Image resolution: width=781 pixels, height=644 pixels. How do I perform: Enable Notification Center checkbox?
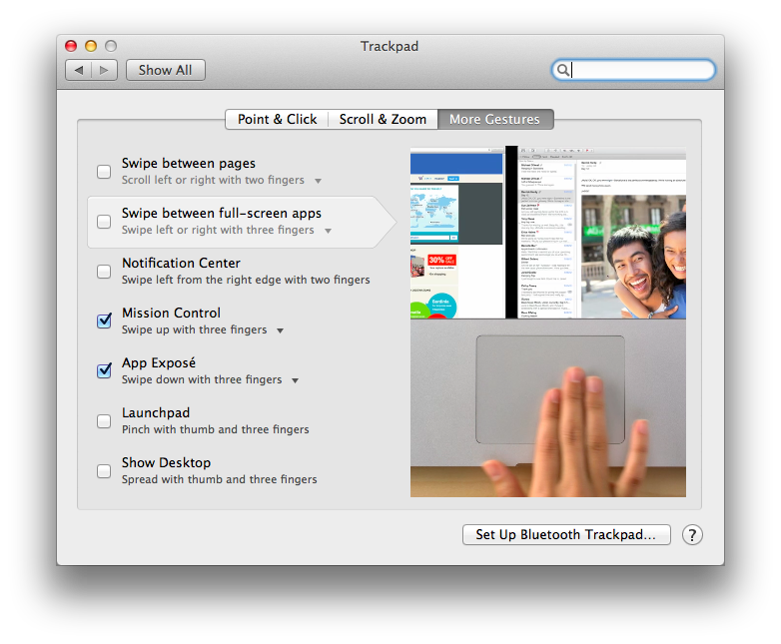pyautogui.click(x=104, y=272)
